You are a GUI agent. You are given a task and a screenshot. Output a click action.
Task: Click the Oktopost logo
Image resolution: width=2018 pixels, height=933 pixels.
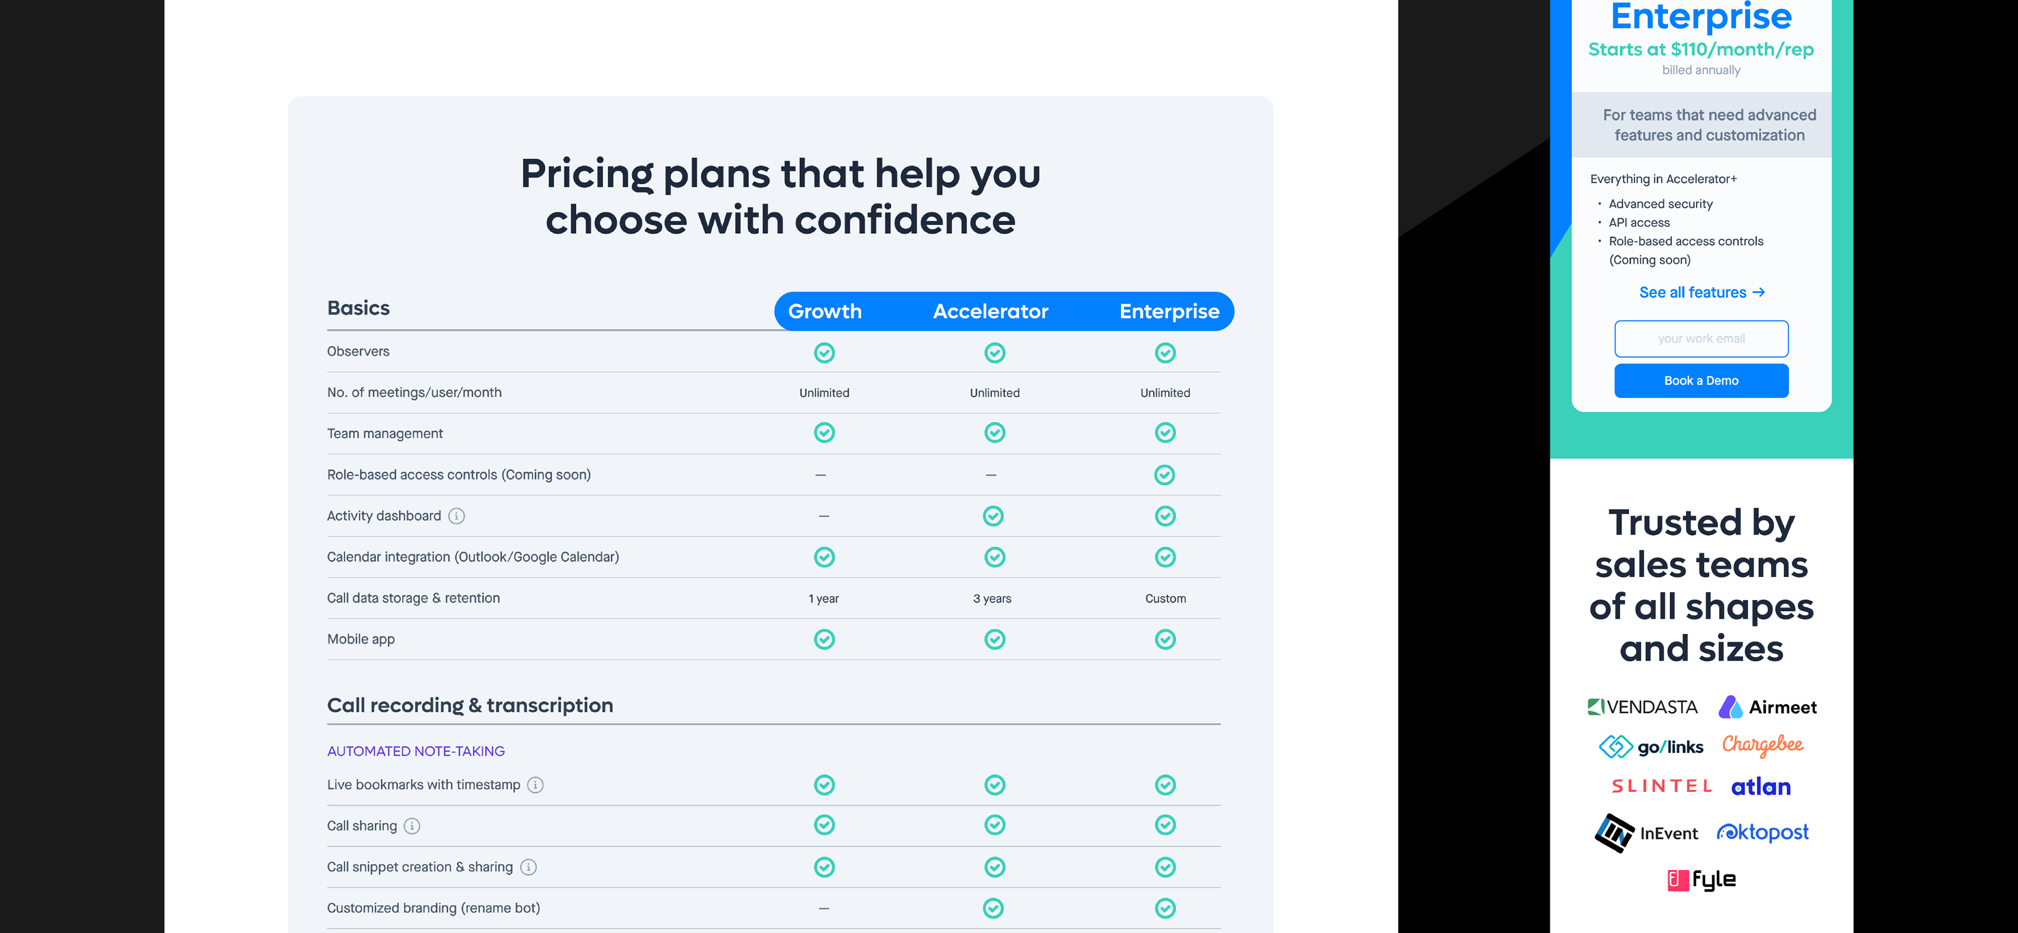pos(1763,832)
